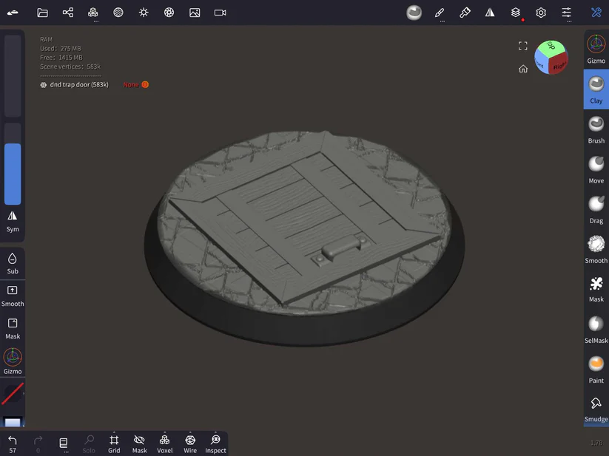Click the view orientation cube
This screenshot has width=609, height=456.
tap(551, 57)
